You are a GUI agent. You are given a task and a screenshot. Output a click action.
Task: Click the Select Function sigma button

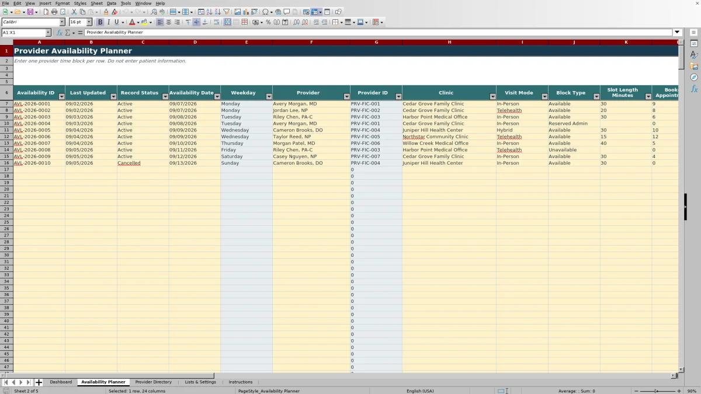click(x=68, y=33)
